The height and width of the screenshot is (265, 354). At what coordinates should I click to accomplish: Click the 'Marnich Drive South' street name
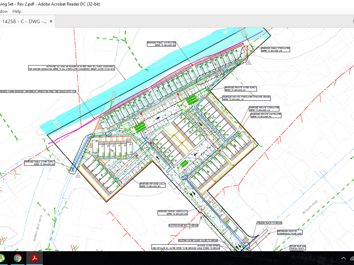tap(38, 228)
